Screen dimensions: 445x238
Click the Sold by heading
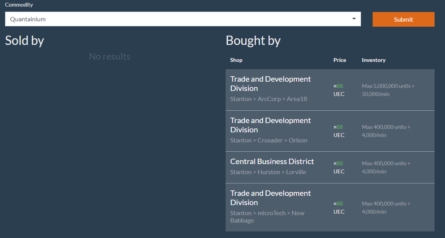click(x=24, y=41)
